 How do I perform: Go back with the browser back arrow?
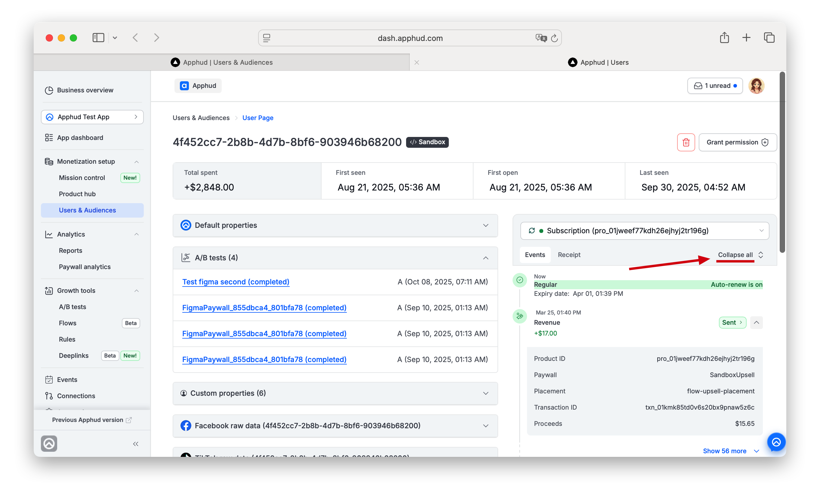click(135, 38)
